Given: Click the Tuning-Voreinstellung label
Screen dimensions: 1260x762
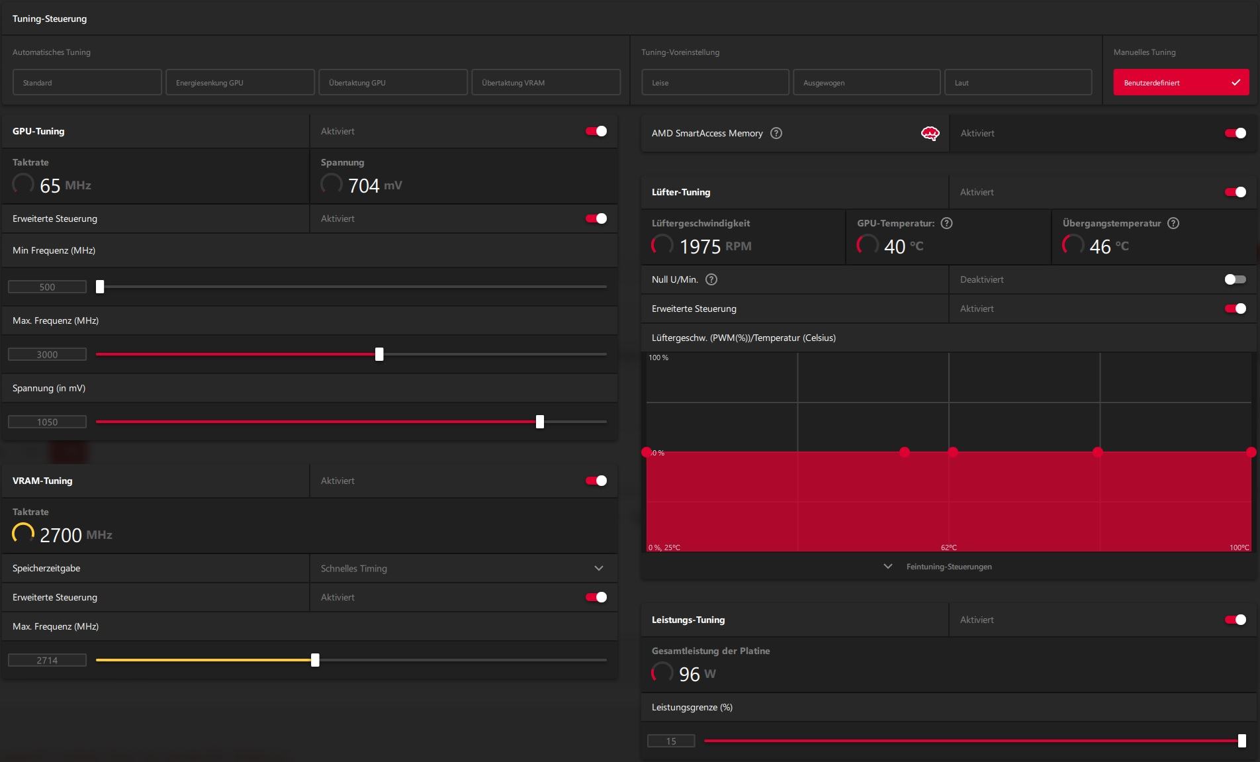Looking at the screenshot, I should pyautogui.click(x=680, y=52).
